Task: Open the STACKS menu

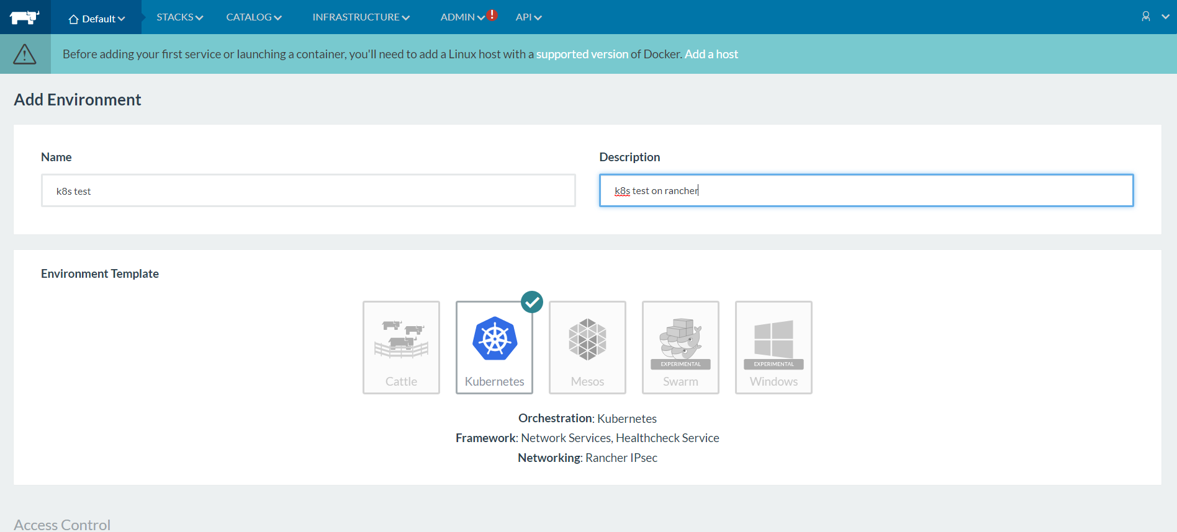Action: coord(179,17)
